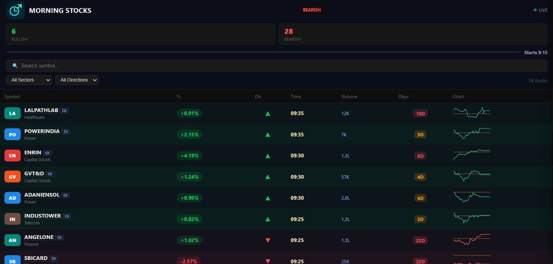Click the OI badge next to ADANIENSOL

[x=65, y=195]
